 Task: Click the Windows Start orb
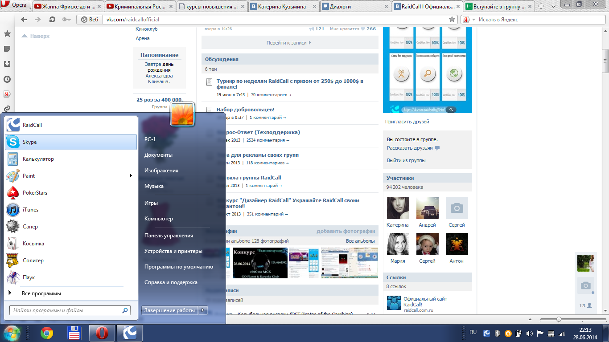click(x=12, y=333)
